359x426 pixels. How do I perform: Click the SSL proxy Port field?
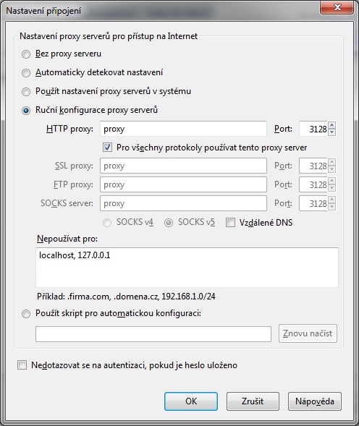click(x=313, y=166)
